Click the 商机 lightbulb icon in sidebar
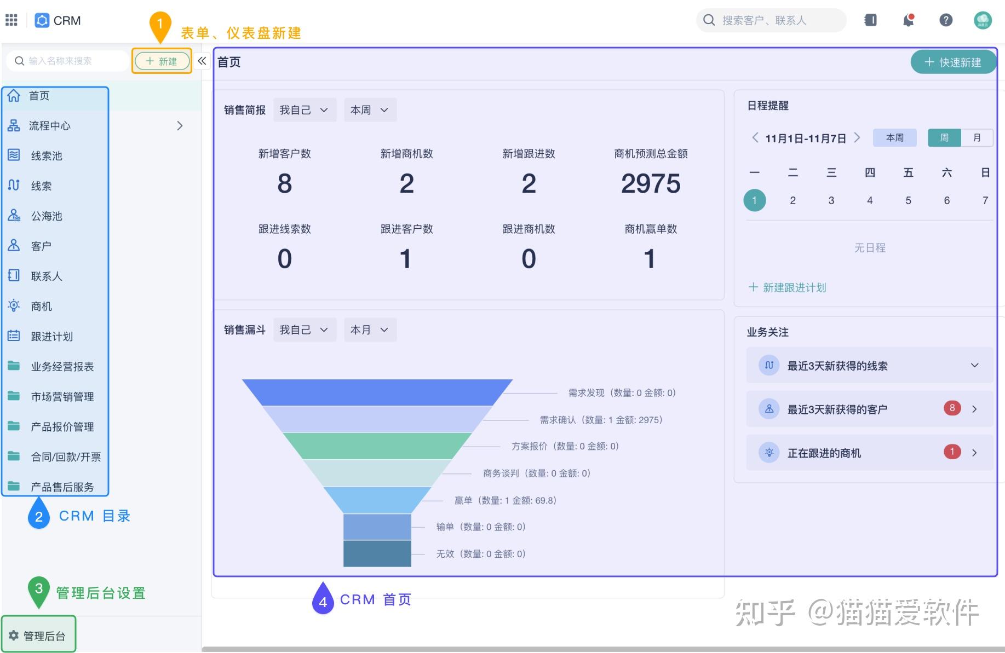Screen dimensions: 1005x653 (14, 305)
